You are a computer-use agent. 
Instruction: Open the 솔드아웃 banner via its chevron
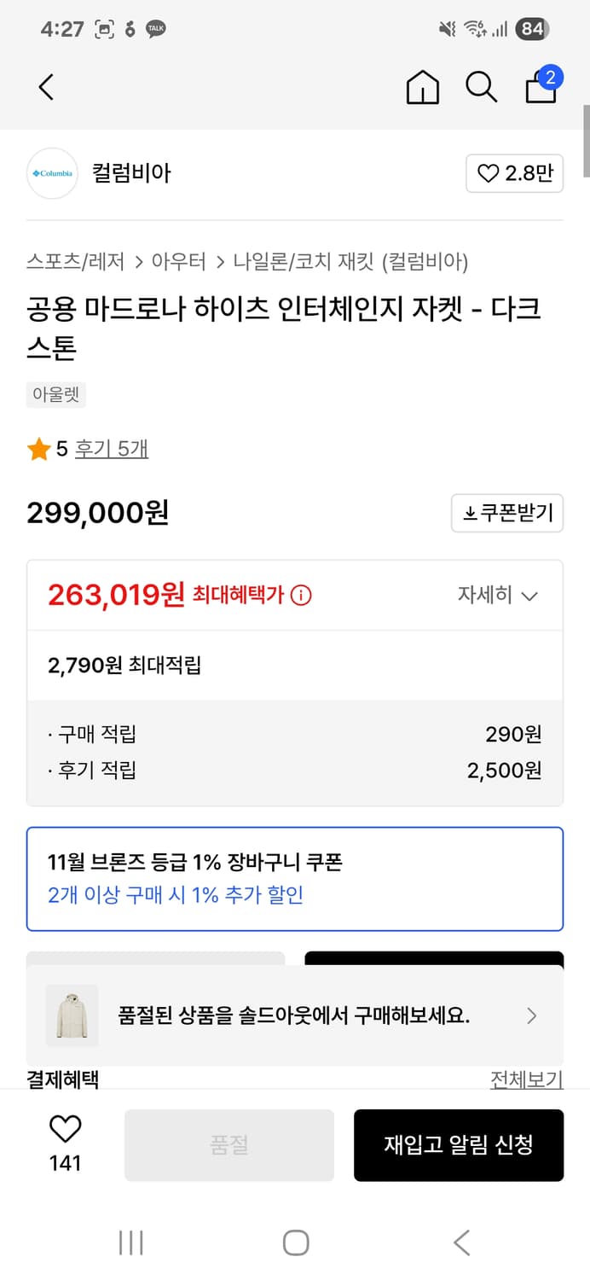(x=531, y=1015)
